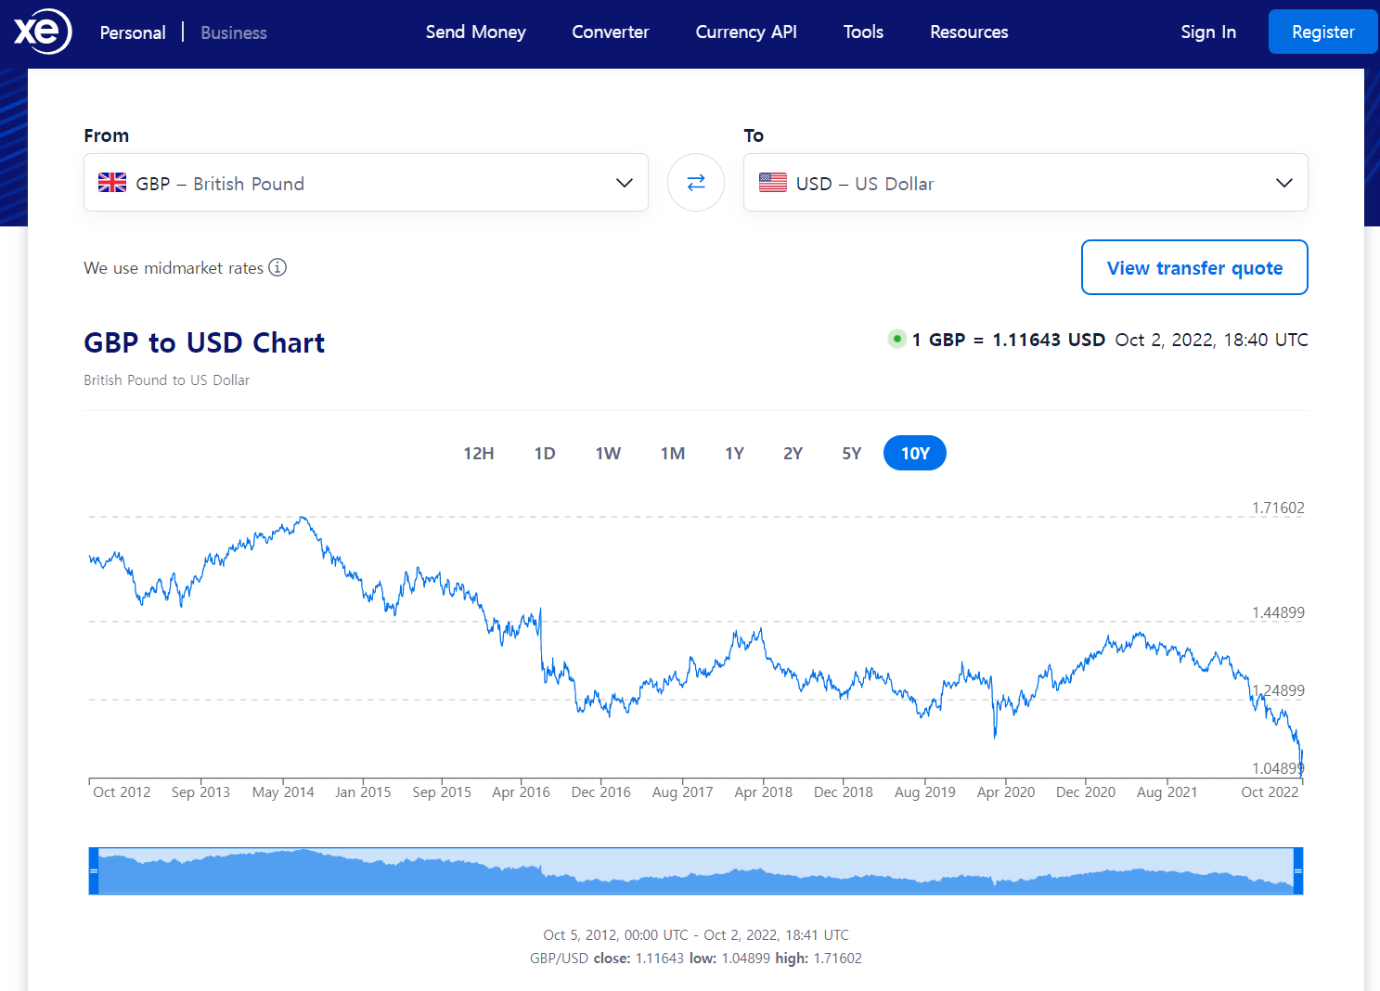
Task: Open the Send Money menu
Action: click(475, 32)
